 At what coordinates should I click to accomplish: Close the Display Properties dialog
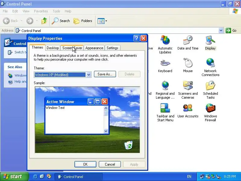pos(144,38)
